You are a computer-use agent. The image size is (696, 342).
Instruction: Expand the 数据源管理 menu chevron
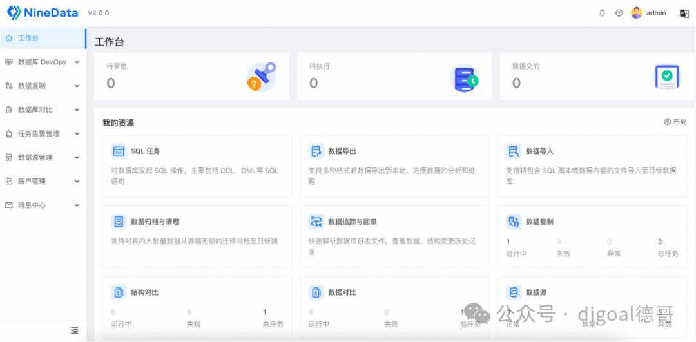[x=77, y=157]
